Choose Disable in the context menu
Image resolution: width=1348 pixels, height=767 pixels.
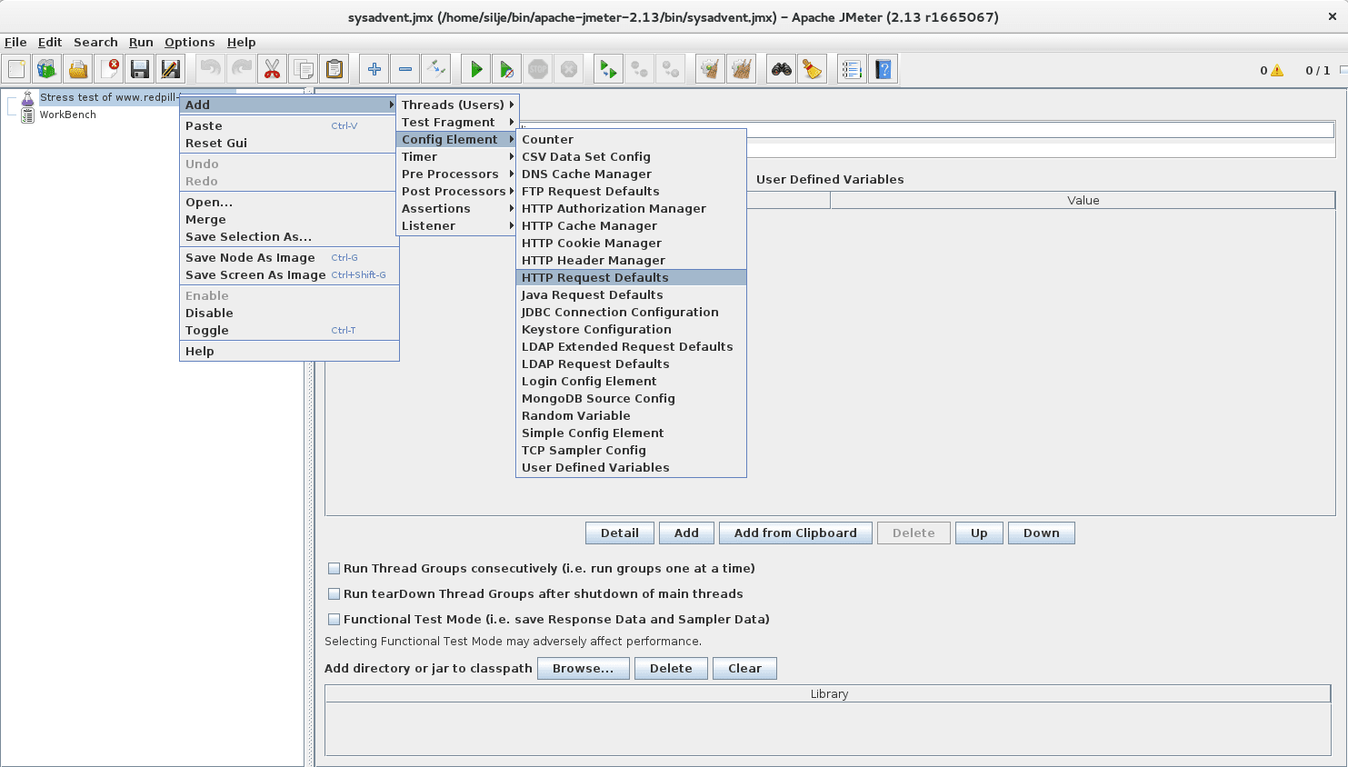[x=289, y=313]
